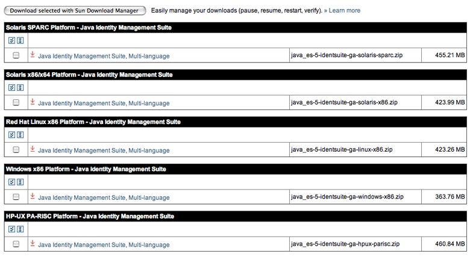Click deselect-all icon in HP-UX PA-RISC section

point(20,228)
